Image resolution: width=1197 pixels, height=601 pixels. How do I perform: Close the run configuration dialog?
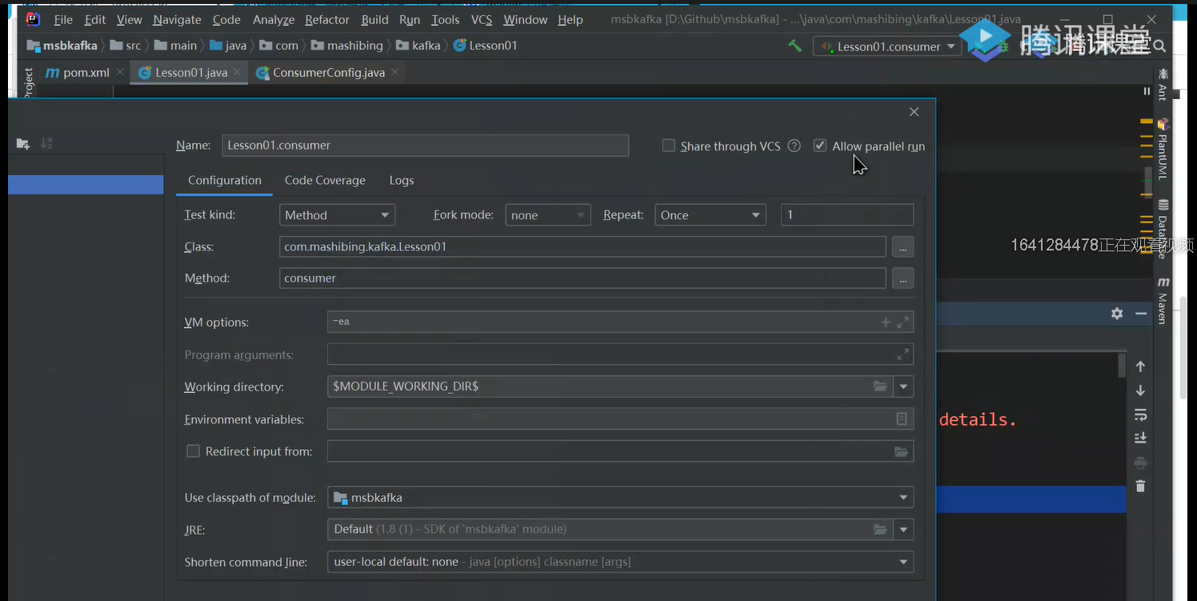pos(914,112)
